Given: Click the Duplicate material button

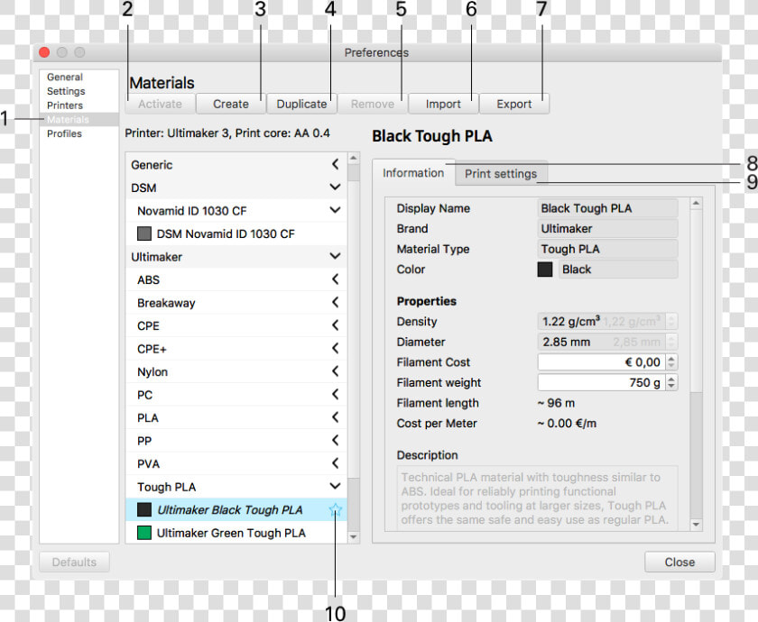Looking at the screenshot, I should (301, 104).
